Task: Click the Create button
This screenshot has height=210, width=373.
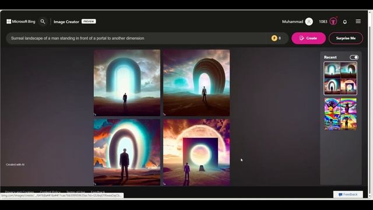Action: pos(308,38)
